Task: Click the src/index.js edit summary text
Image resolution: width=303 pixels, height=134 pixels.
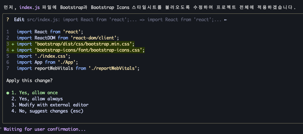Action: (x=124, y=20)
